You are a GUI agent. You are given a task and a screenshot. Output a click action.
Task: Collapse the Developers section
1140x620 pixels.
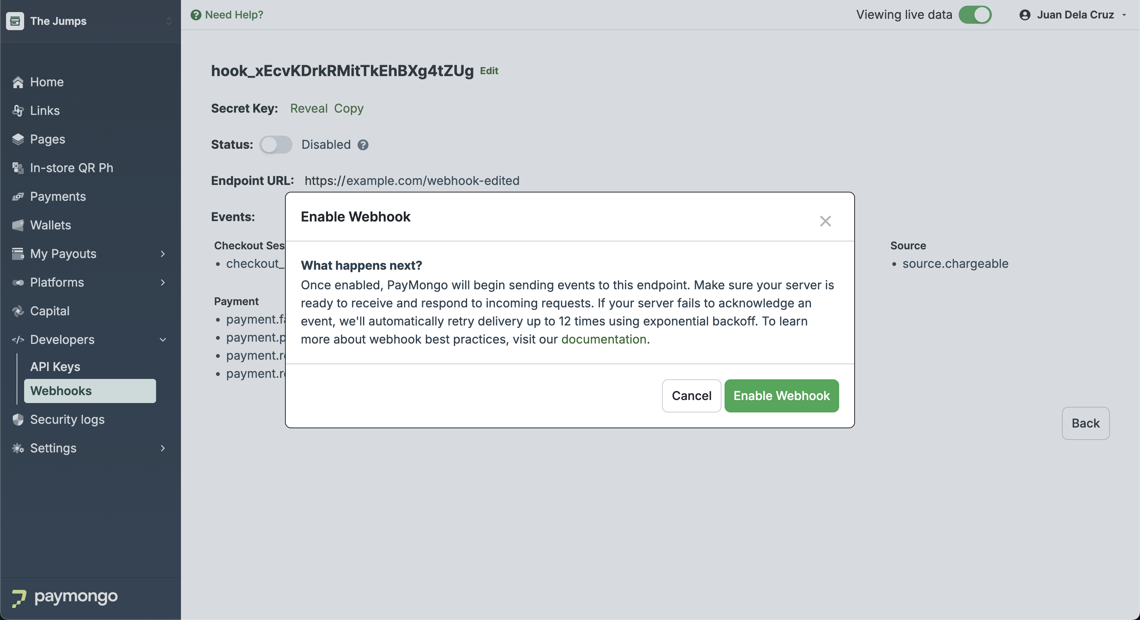(163, 340)
